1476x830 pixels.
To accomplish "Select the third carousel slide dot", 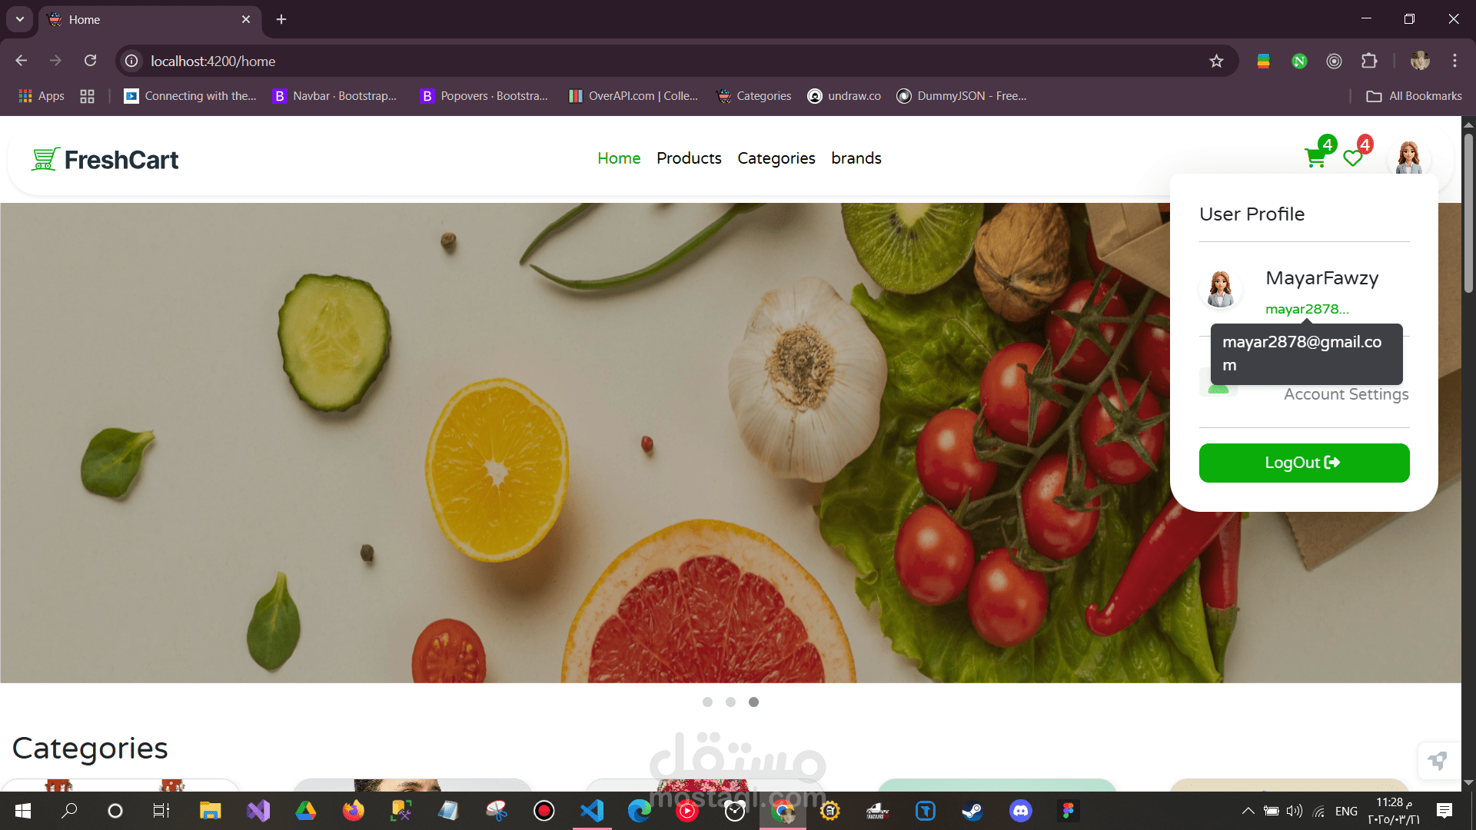I will coord(753,702).
